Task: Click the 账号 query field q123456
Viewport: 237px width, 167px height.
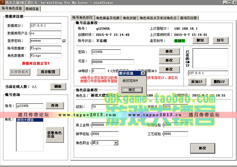Action: click(30, 106)
